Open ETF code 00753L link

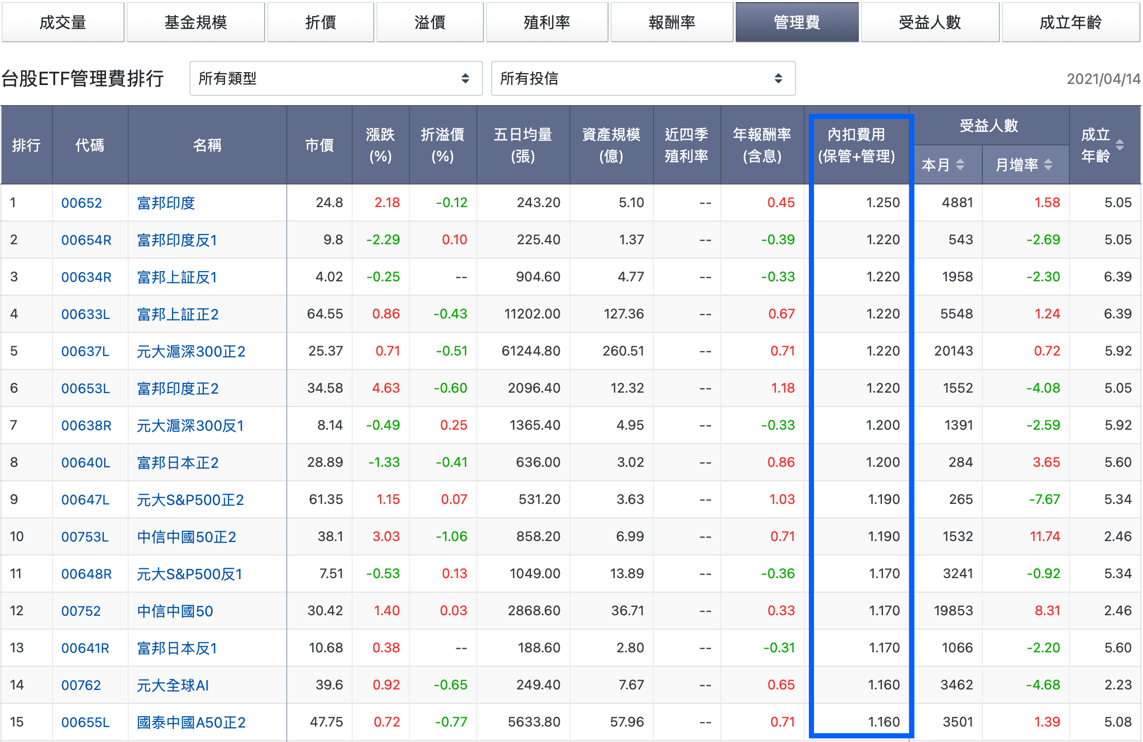click(x=85, y=537)
